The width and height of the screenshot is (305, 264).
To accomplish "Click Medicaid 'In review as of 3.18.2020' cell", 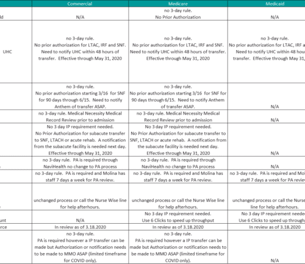I will pyautogui.click(x=267, y=227).
